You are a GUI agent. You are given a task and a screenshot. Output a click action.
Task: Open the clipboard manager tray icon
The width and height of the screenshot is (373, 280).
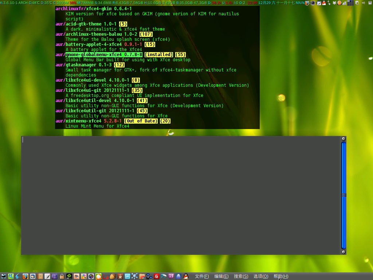[x=357, y=3]
